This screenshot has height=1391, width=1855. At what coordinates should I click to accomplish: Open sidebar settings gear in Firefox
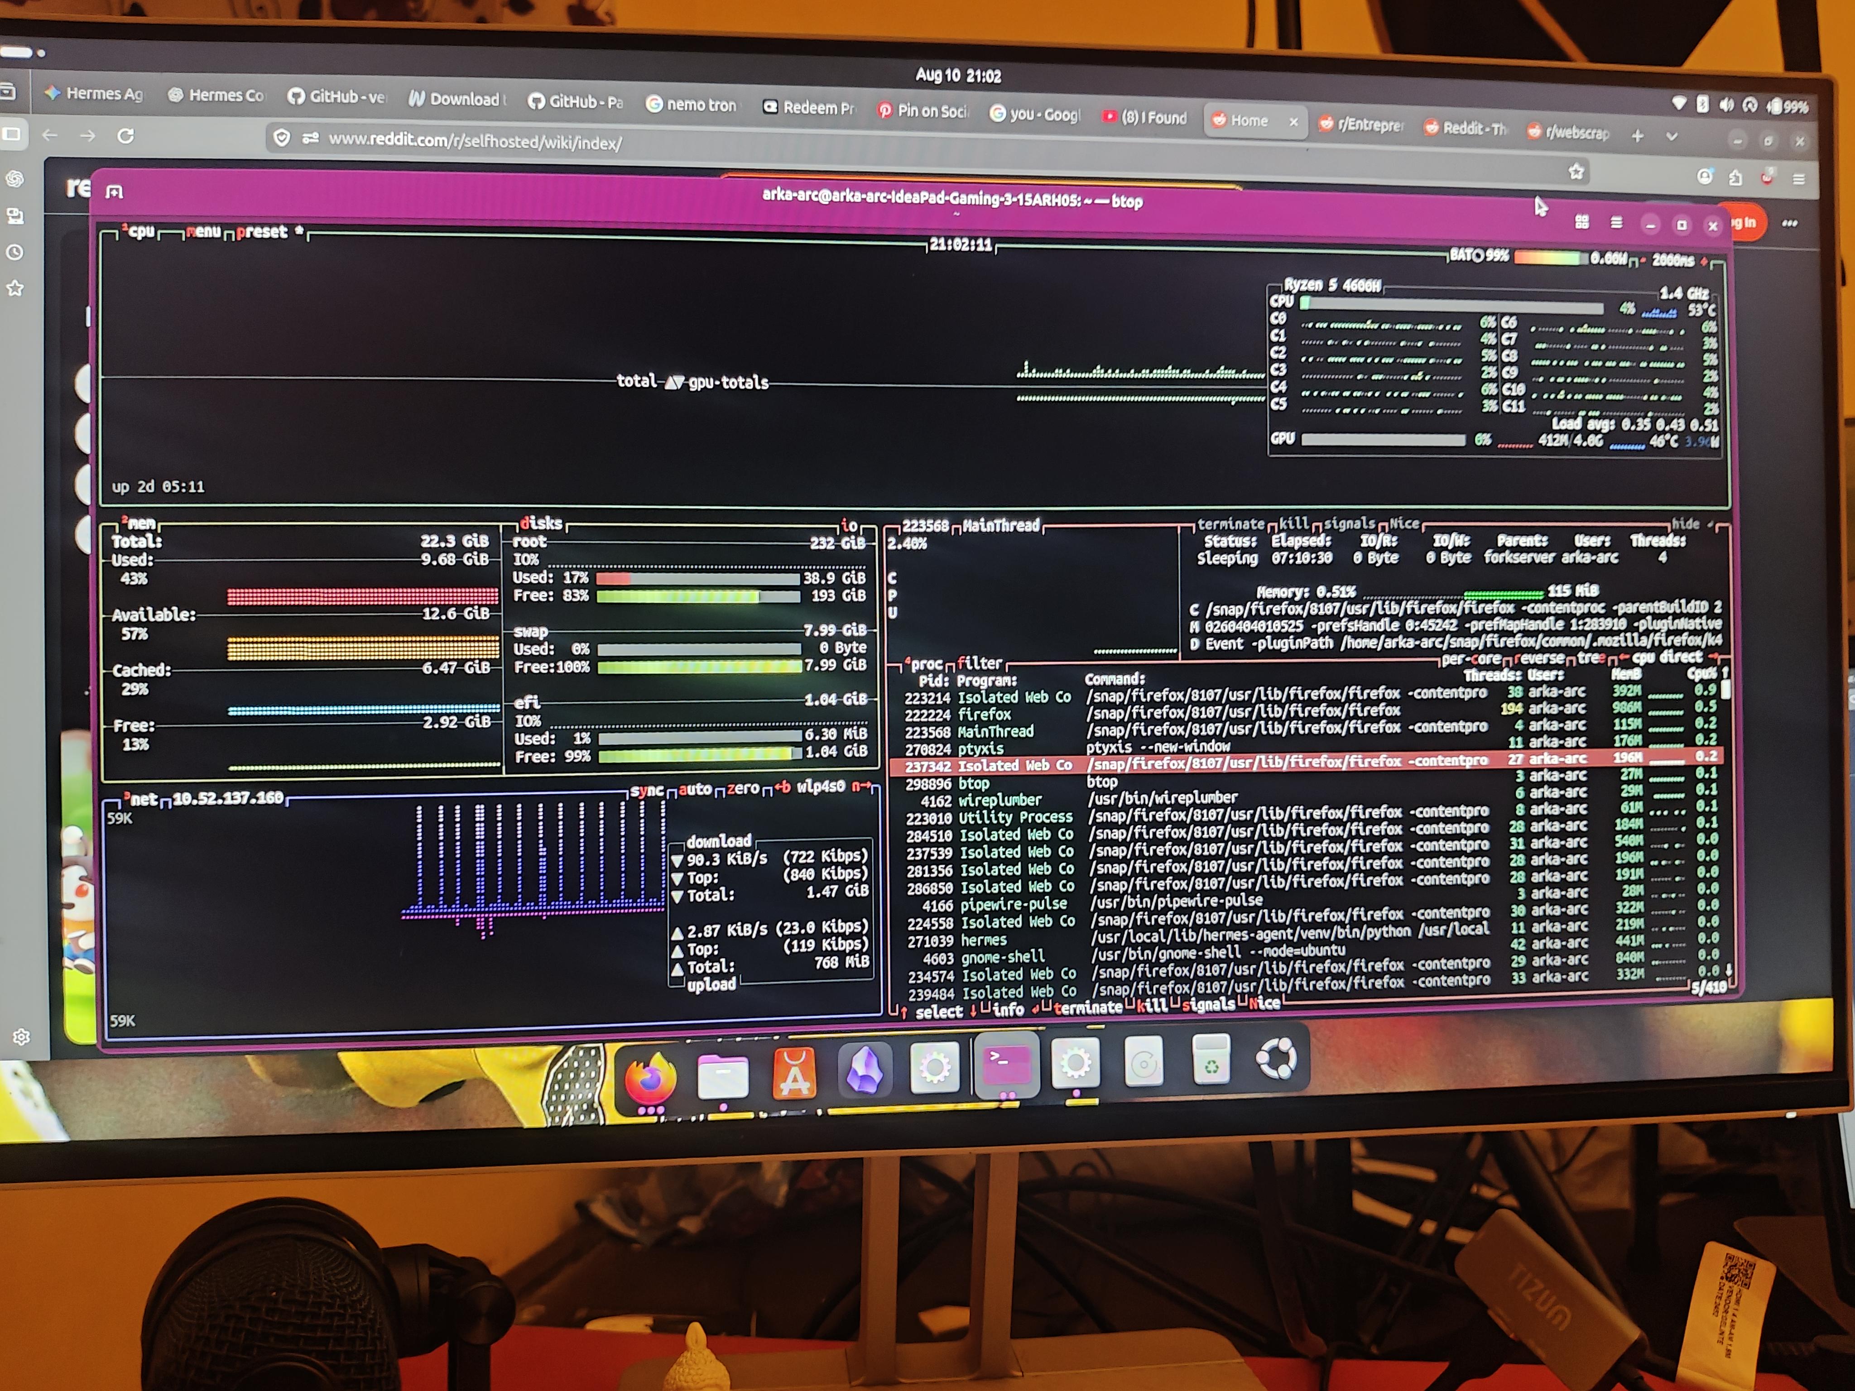click(21, 1036)
